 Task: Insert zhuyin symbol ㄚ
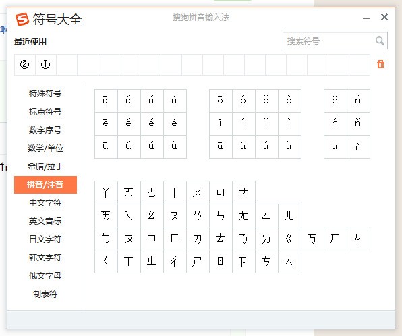[106, 192]
